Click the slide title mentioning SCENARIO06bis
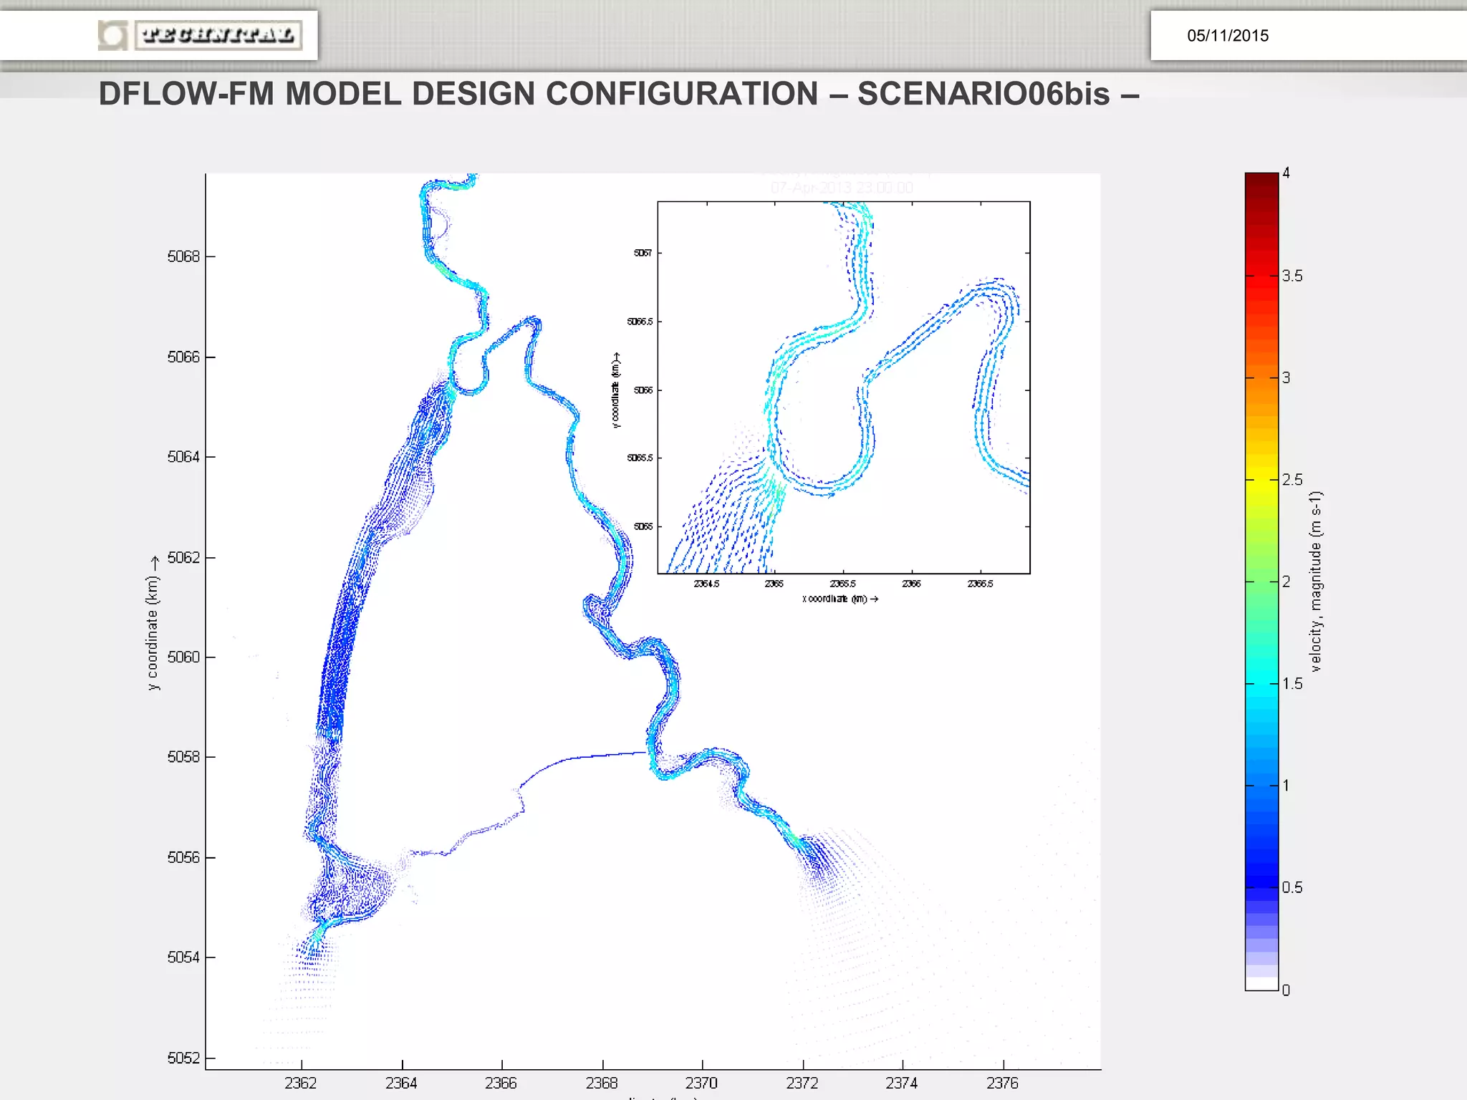The image size is (1467, 1100). pyautogui.click(x=618, y=94)
